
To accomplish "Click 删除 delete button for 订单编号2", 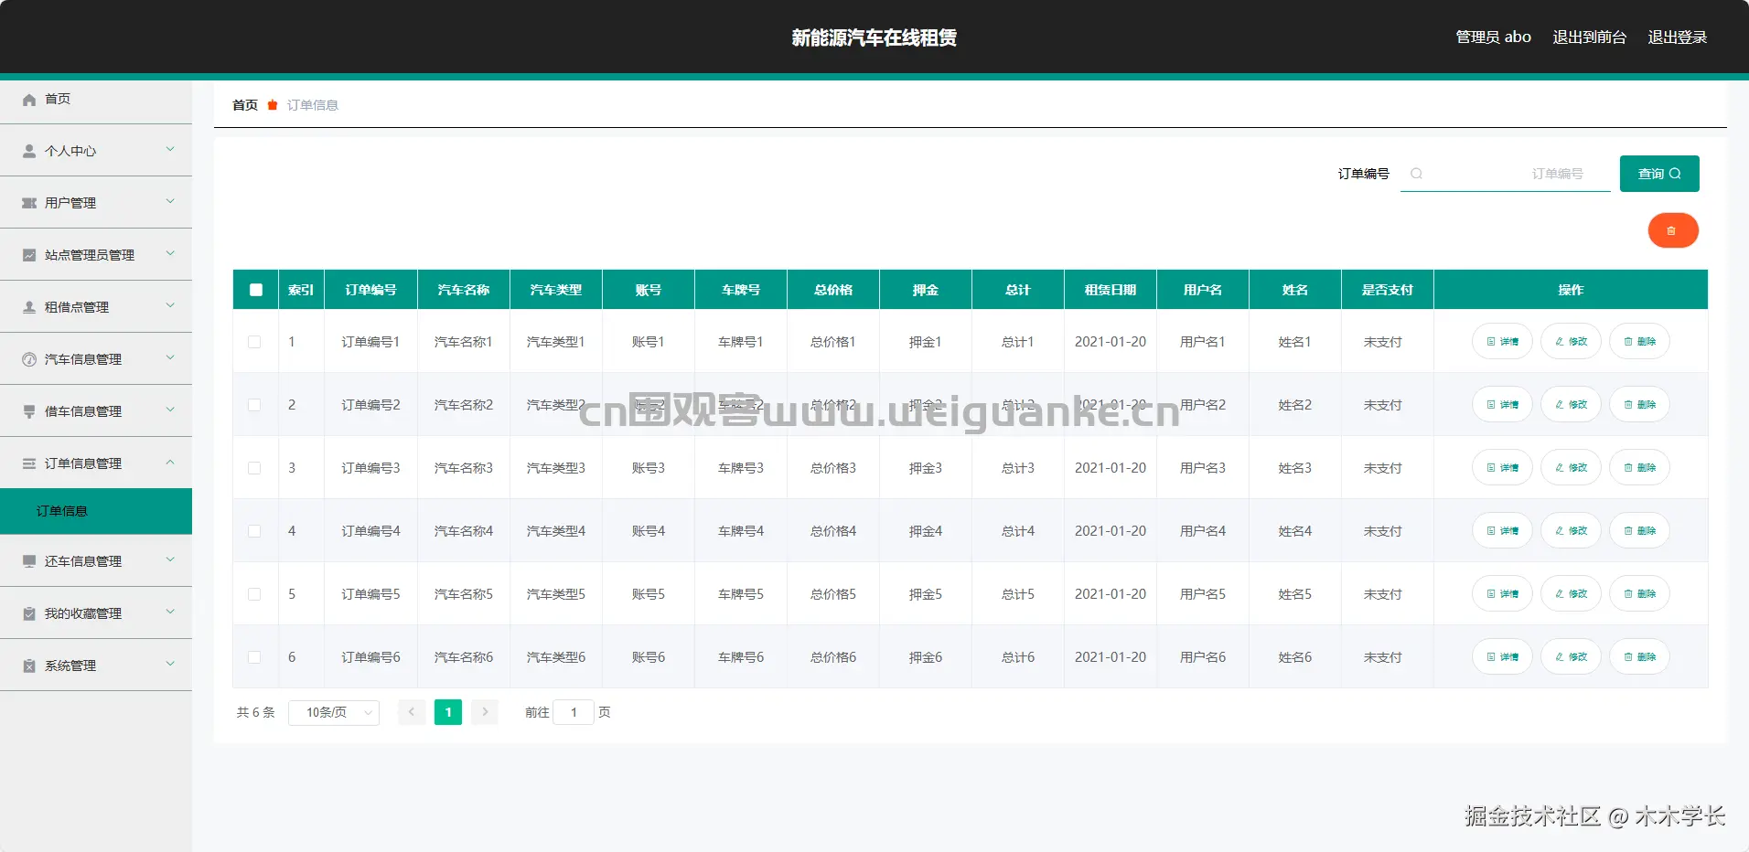I will pyautogui.click(x=1639, y=405).
